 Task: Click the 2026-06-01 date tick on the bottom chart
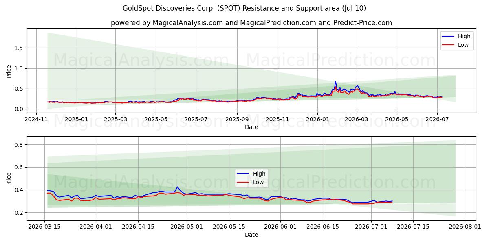280,227
